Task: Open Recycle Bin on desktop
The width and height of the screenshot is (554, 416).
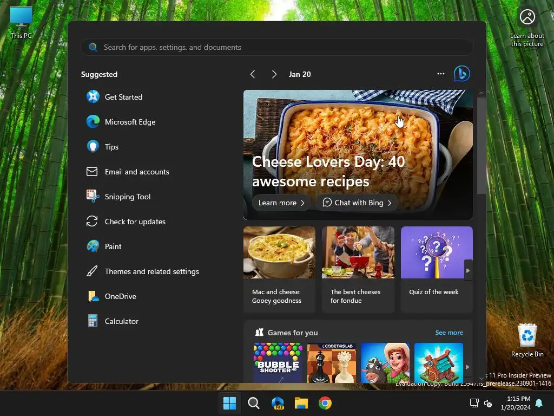Action: tap(527, 340)
